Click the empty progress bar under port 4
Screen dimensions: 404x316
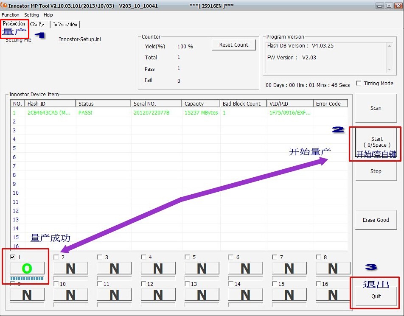[x=158, y=278]
